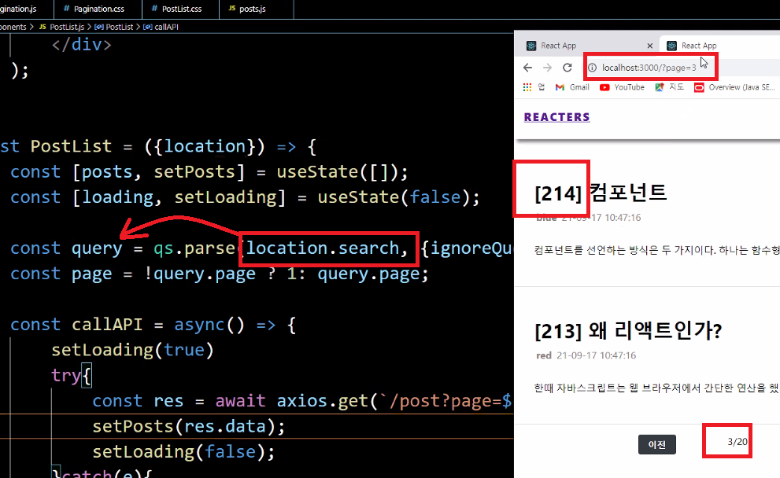Open the post [213] 왜 리액트인가?

click(x=628, y=330)
